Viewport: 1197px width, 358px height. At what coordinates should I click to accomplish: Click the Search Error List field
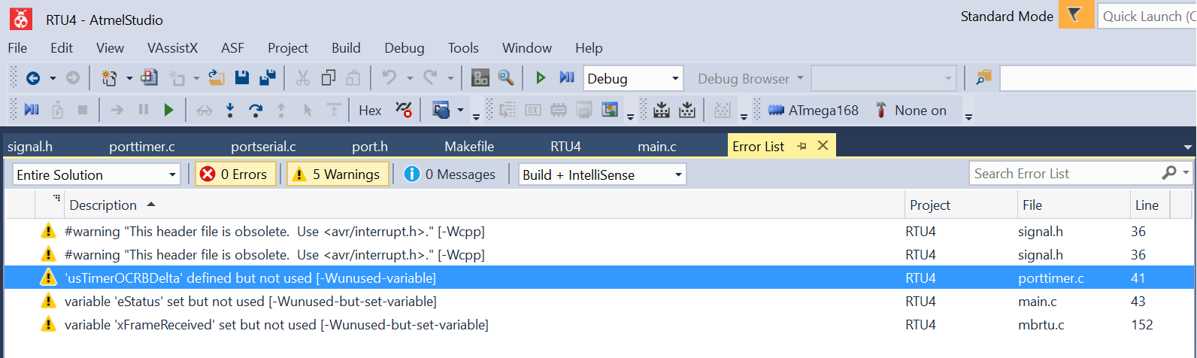(x=1064, y=174)
